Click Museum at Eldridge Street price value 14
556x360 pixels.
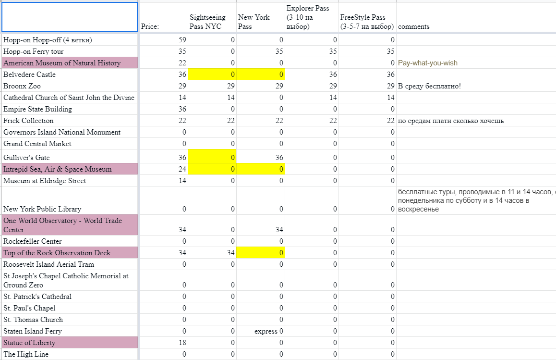163,181
